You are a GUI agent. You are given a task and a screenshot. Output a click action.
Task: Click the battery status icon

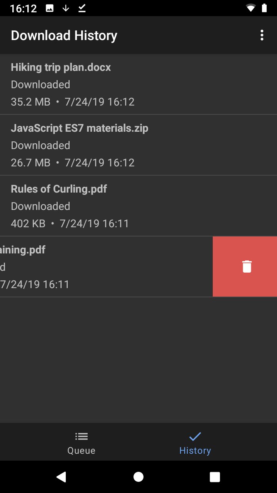pyautogui.click(x=264, y=8)
